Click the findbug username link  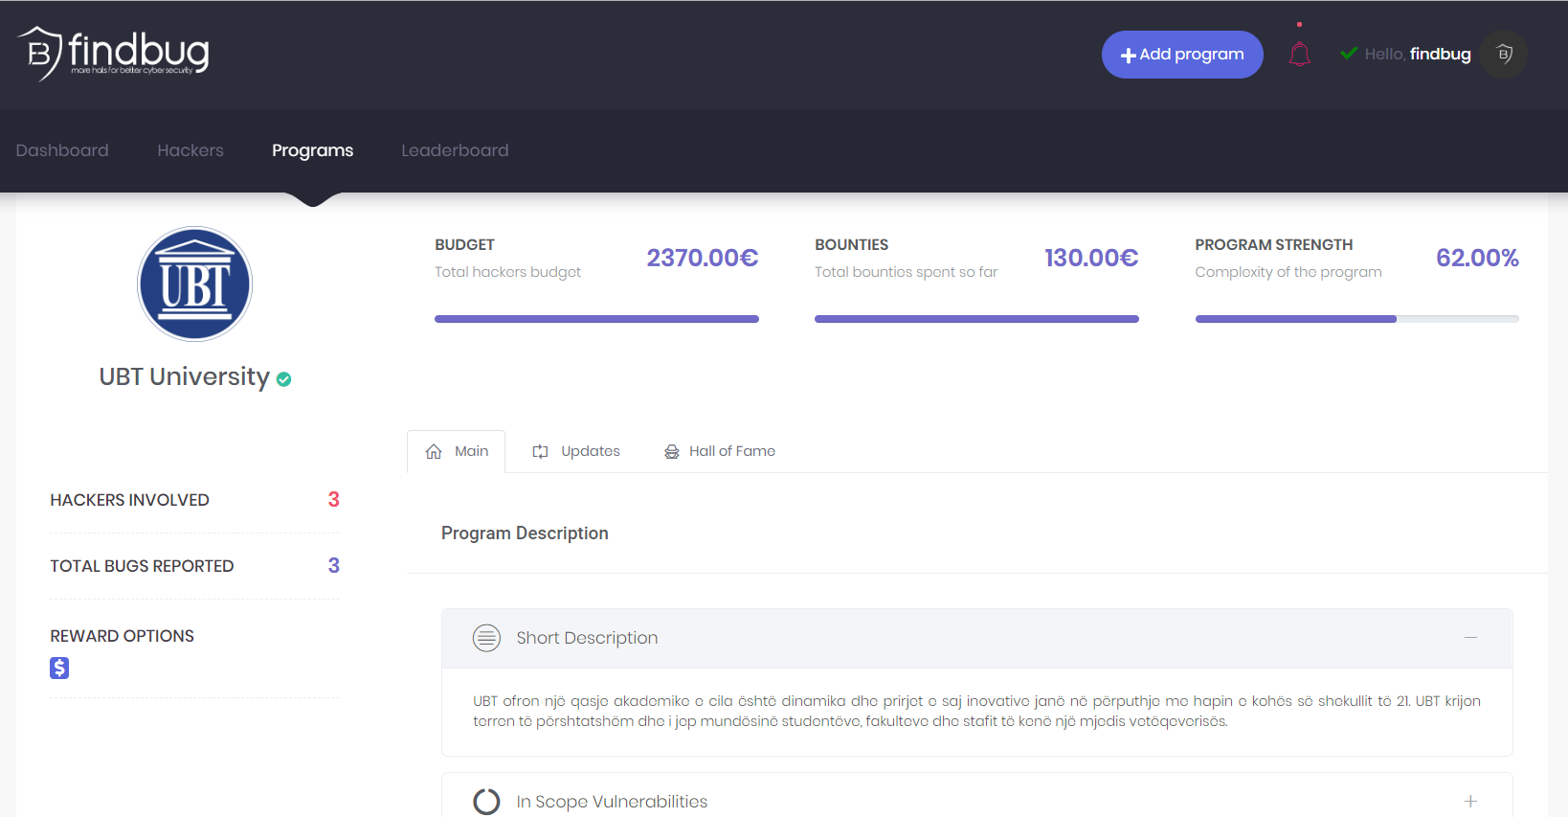pyautogui.click(x=1440, y=54)
